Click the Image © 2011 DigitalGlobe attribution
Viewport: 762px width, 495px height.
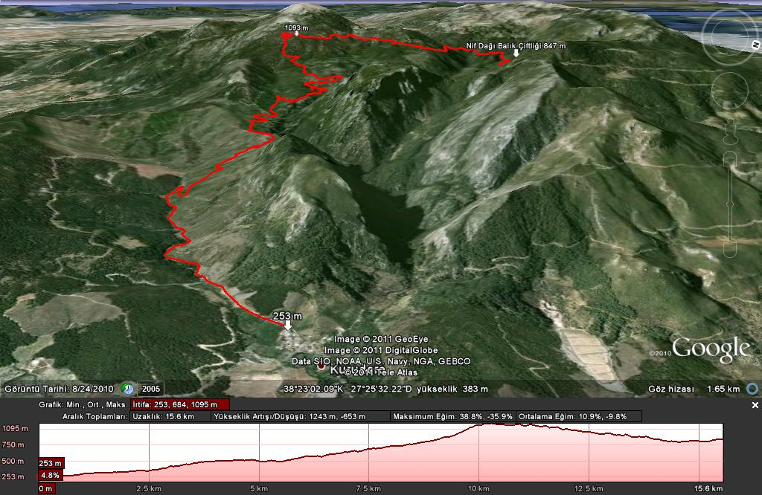pos(381,350)
